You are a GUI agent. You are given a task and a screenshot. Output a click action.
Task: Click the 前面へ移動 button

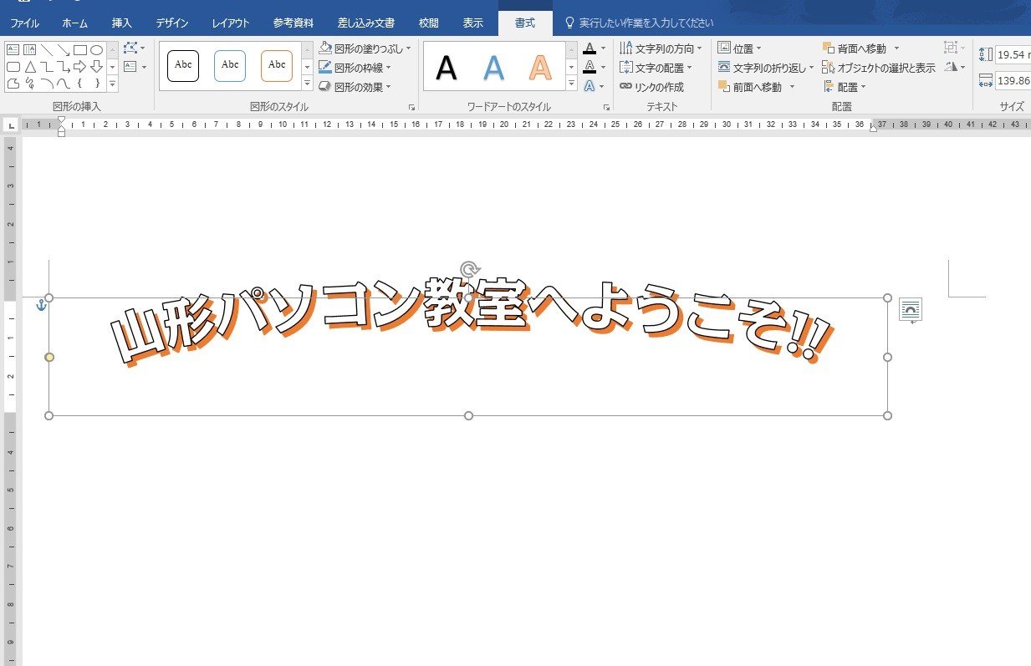click(x=758, y=87)
